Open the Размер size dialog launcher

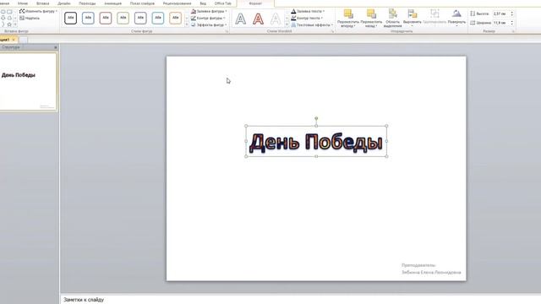point(513,31)
